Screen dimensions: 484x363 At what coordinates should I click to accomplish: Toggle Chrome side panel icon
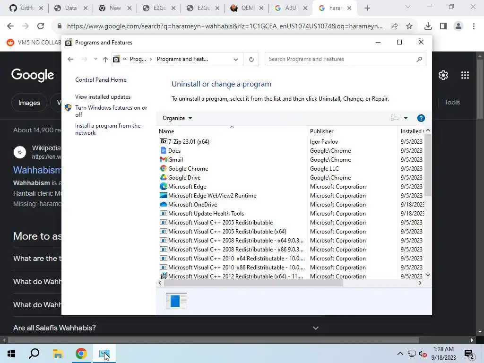coord(443,26)
